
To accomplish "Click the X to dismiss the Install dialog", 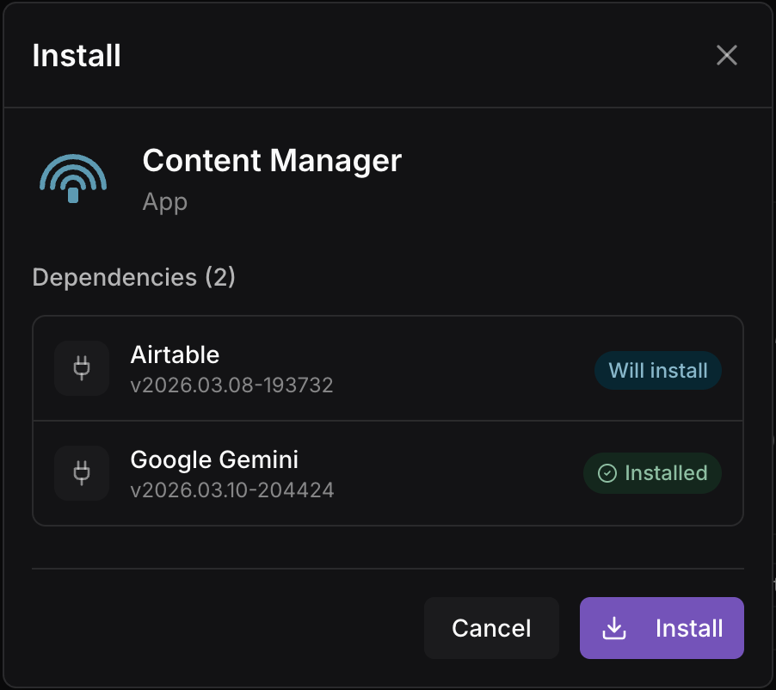I will (x=726, y=55).
